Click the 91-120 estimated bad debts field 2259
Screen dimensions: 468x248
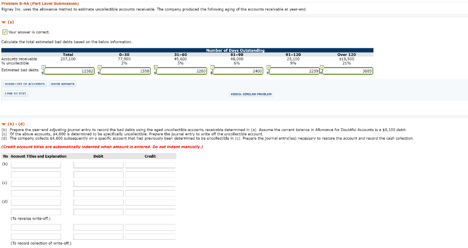[294, 71]
